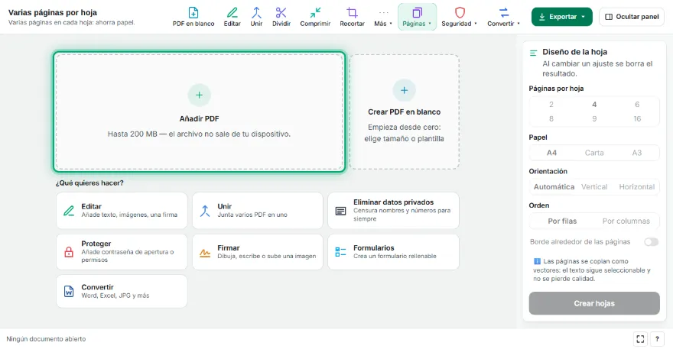Screen dimensions: 673x349
Task: Click the Añadir PDF drop zone
Action: 200,112
